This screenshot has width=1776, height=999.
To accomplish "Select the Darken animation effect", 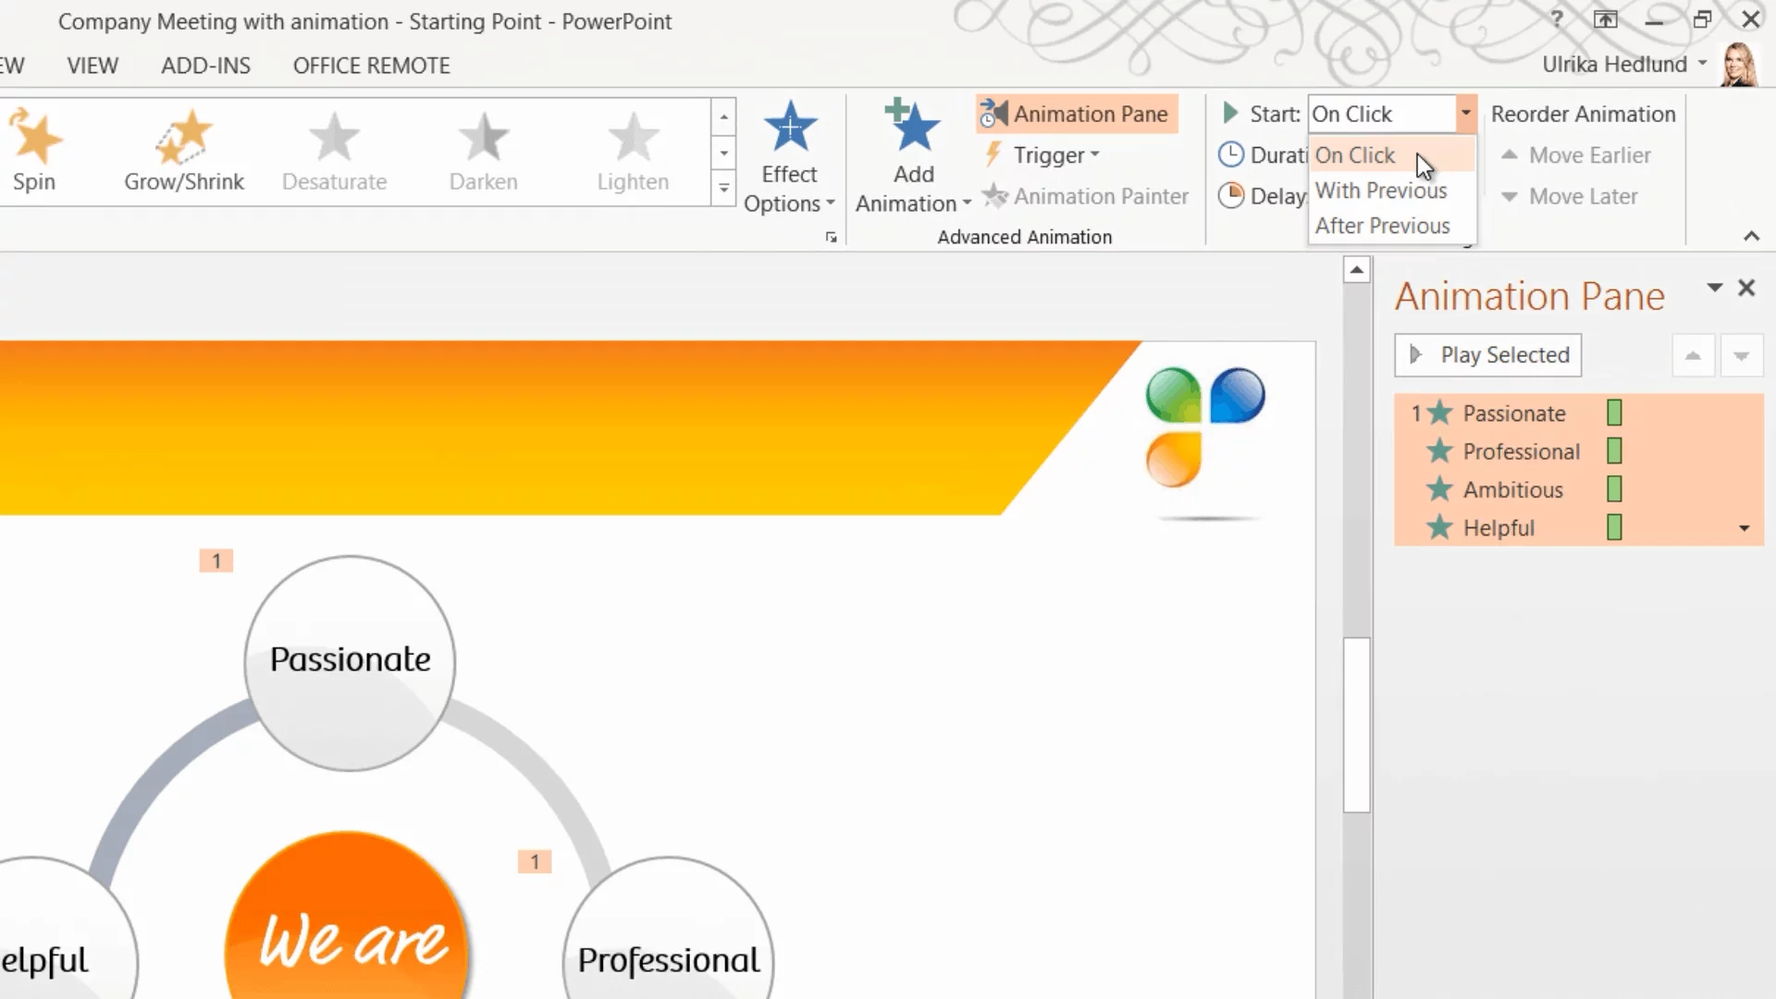I will point(483,150).
